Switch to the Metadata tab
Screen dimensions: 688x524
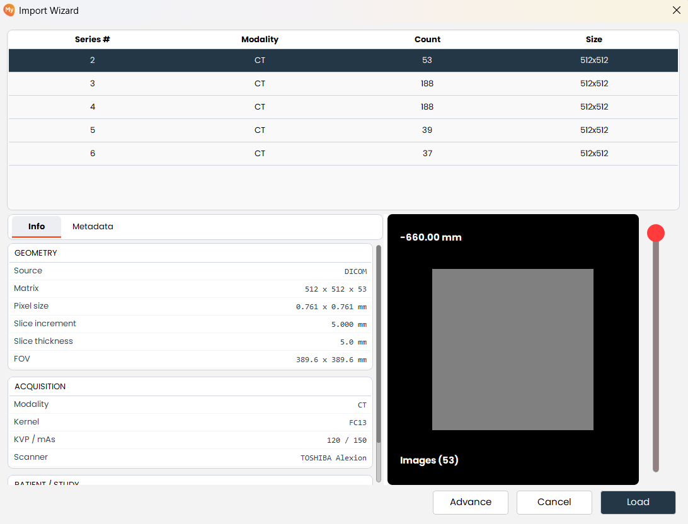pyautogui.click(x=93, y=227)
